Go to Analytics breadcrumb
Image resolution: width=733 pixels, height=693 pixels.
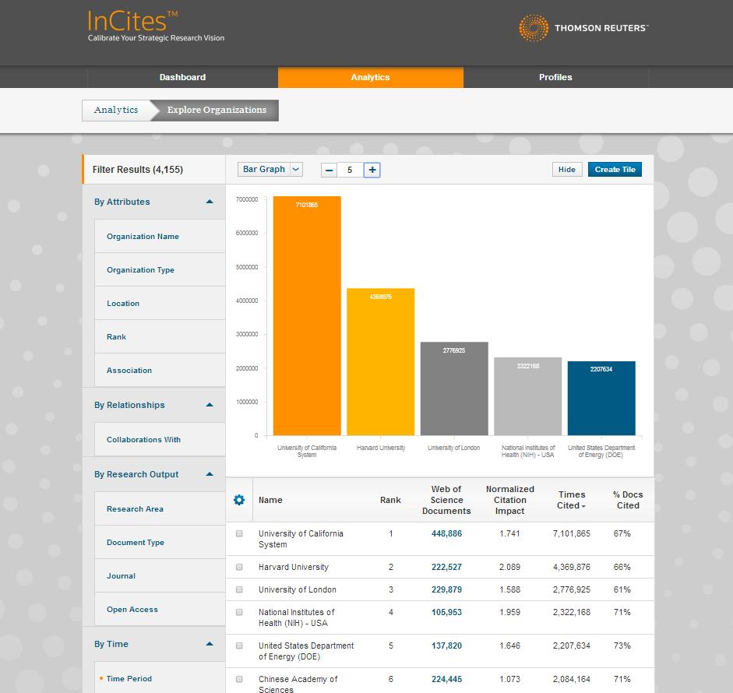(116, 111)
